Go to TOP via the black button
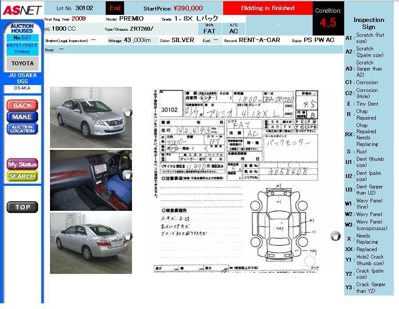Image resolution: width=399 pixels, height=309 pixels. (x=22, y=207)
